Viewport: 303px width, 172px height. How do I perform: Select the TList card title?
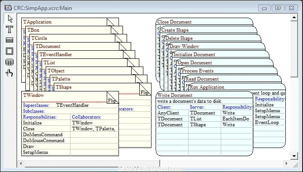pyautogui.click(x=49, y=62)
